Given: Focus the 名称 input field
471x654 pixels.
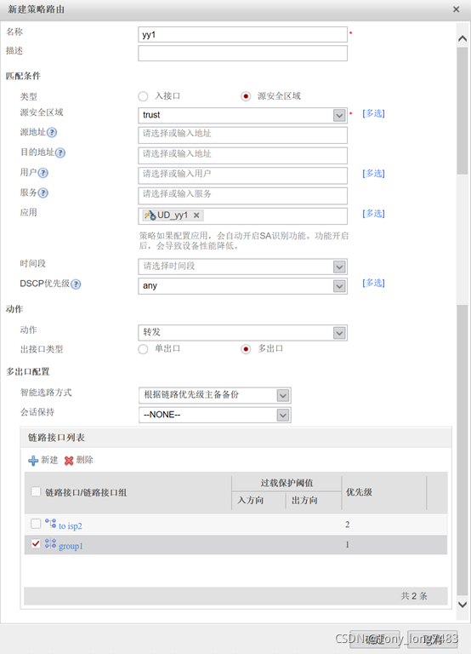Looking at the screenshot, I should 243,35.
